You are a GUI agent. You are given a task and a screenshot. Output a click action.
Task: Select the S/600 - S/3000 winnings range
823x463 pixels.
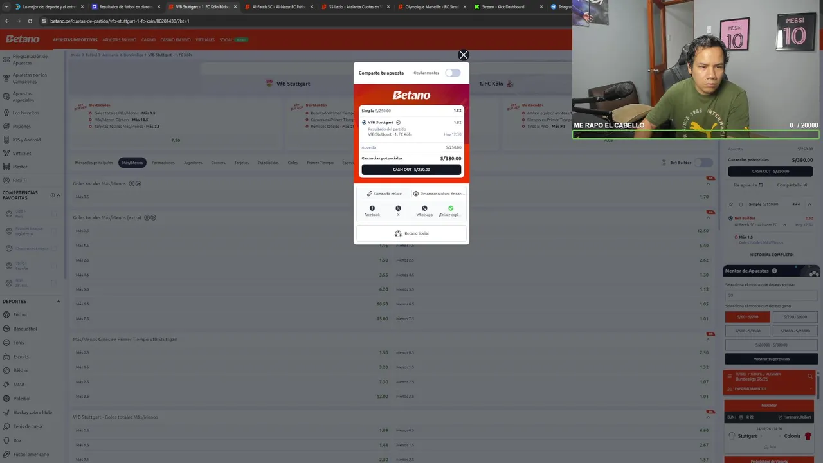tap(748, 331)
